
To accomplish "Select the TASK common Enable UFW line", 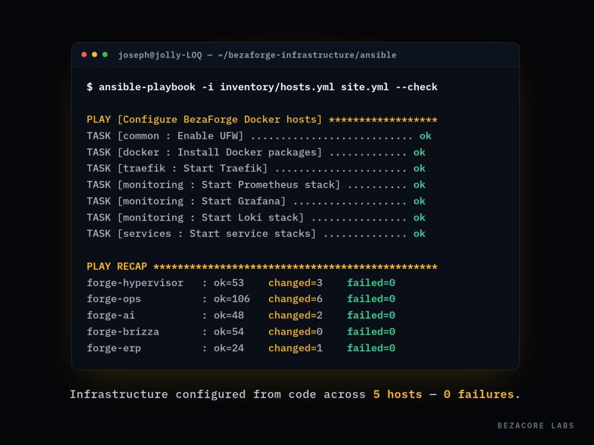I will pos(259,136).
